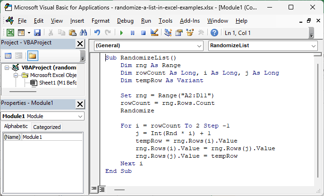Run the macro with the green play icon

click(121, 33)
